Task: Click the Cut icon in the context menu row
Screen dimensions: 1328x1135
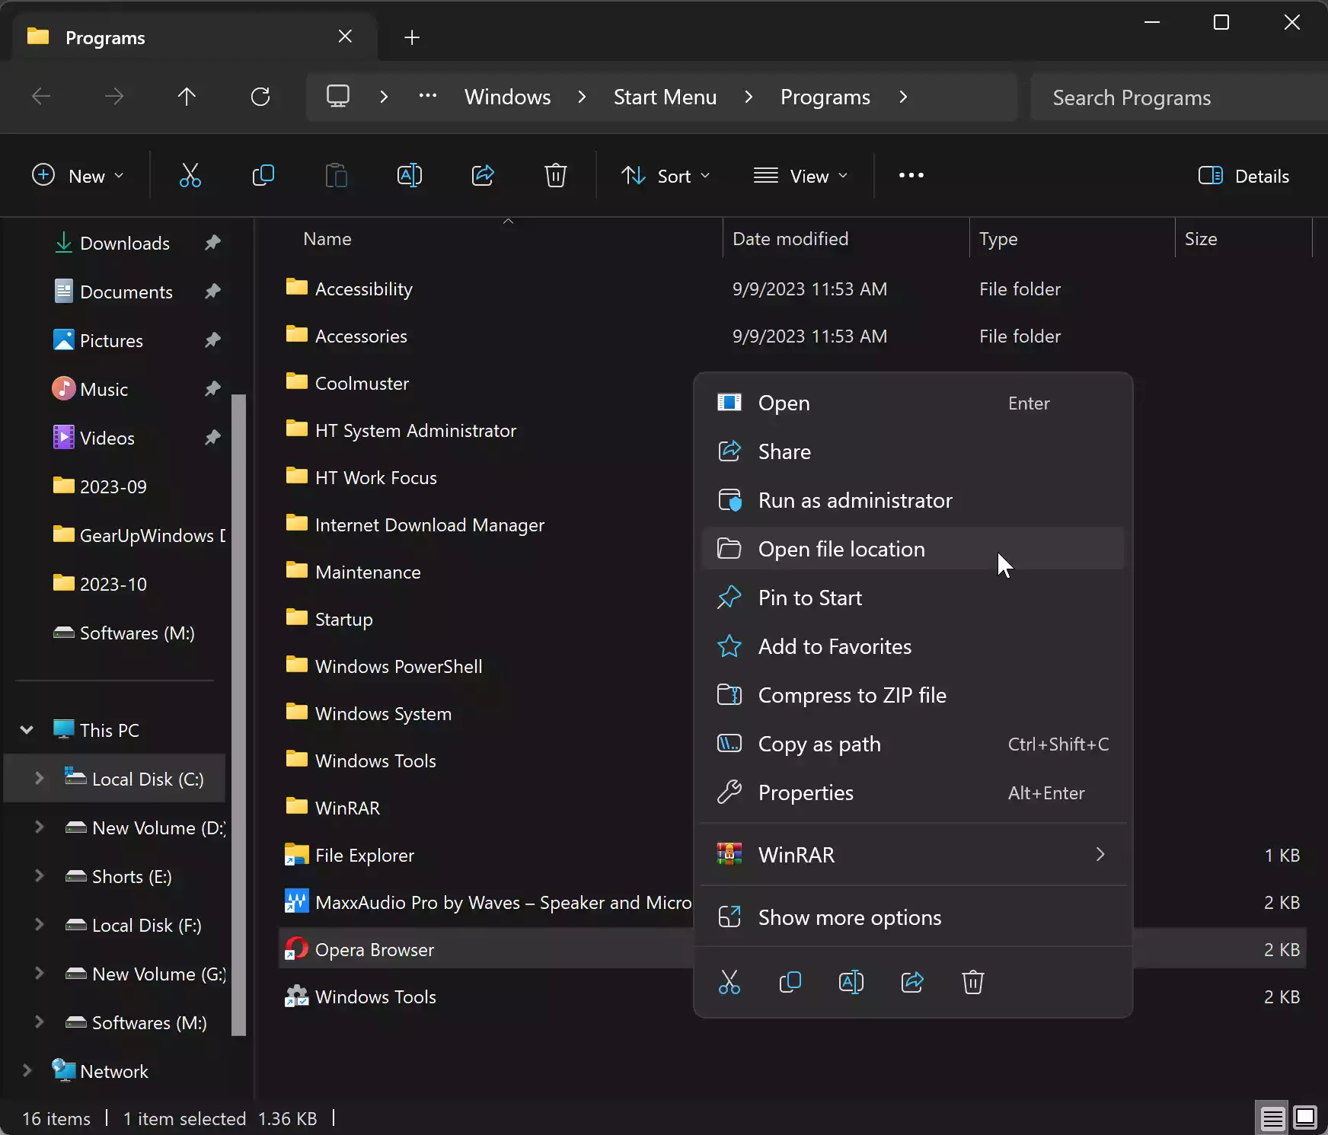Action: click(729, 982)
